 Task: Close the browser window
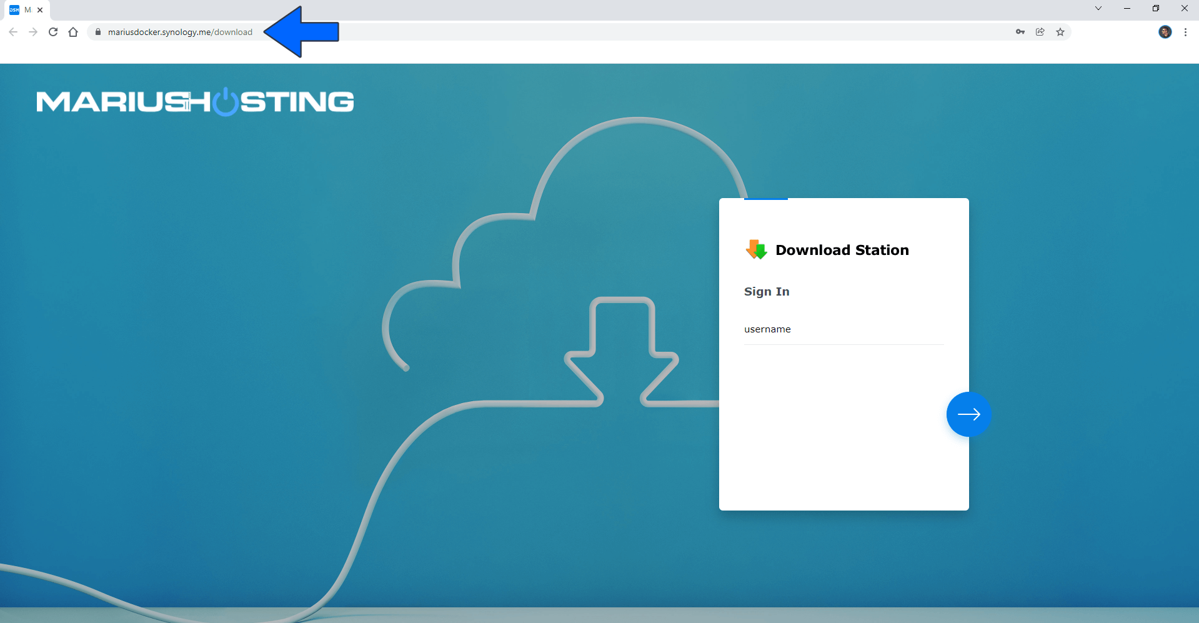coord(1185,8)
